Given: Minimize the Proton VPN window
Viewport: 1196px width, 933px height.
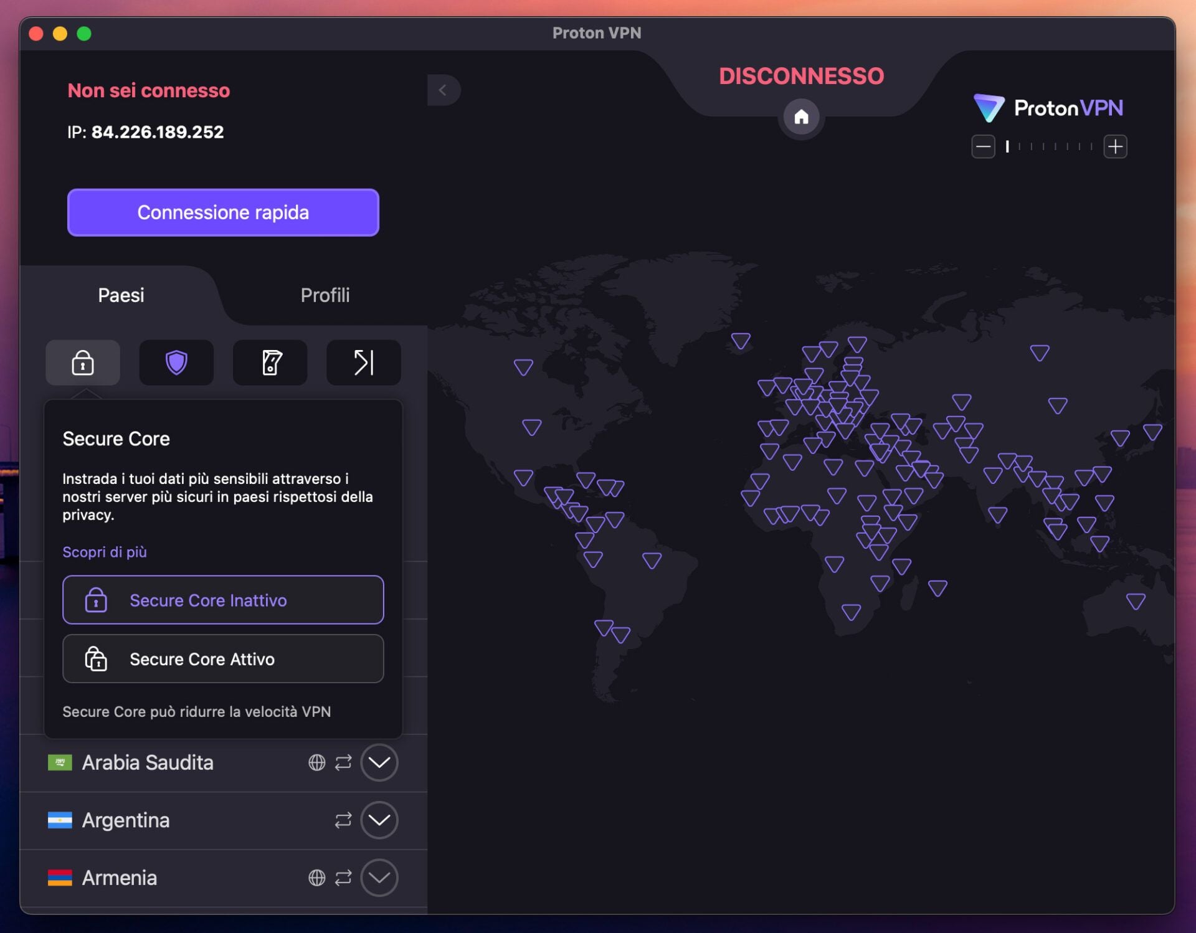Looking at the screenshot, I should [60, 34].
